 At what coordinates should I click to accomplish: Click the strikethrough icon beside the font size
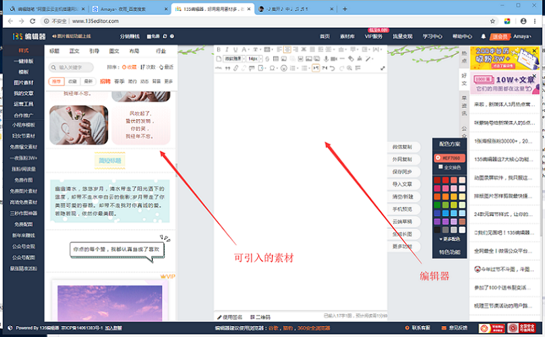point(267,59)
